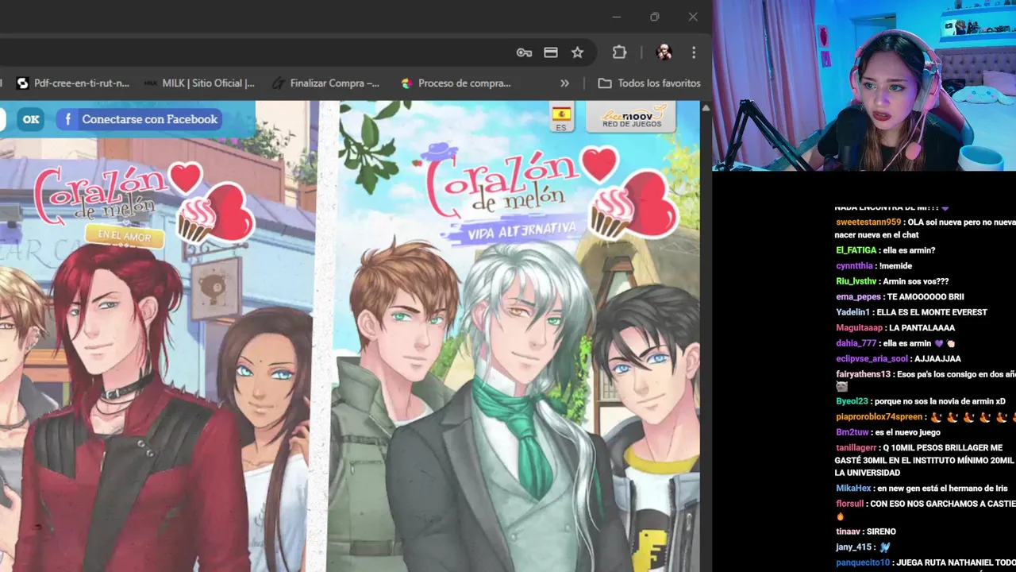Click the payment methods card icon
The image size is (1016, 572).
(551, 52)
